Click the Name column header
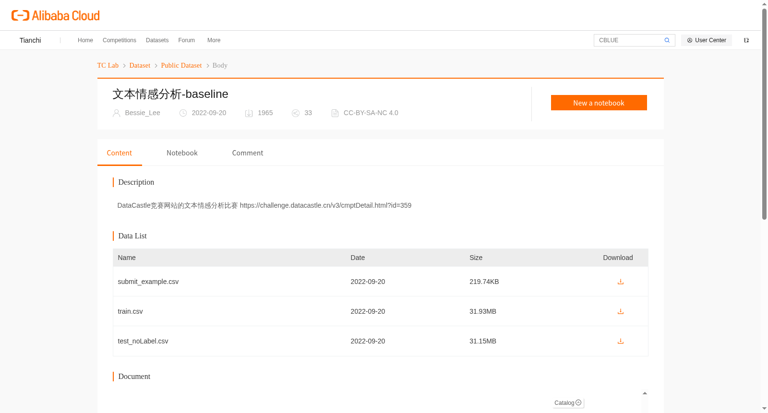 (127, 258)
